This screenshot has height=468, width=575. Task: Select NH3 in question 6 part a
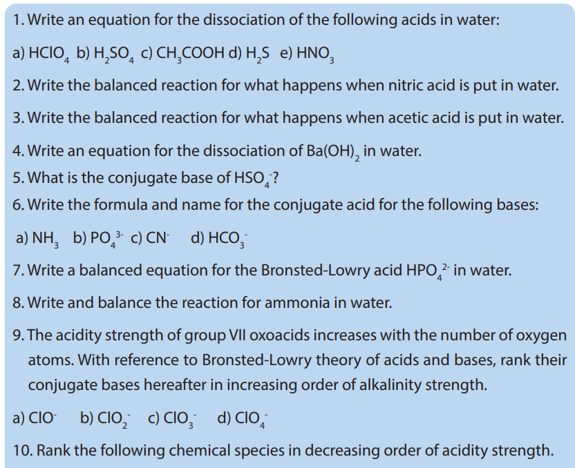click(45, 239)
